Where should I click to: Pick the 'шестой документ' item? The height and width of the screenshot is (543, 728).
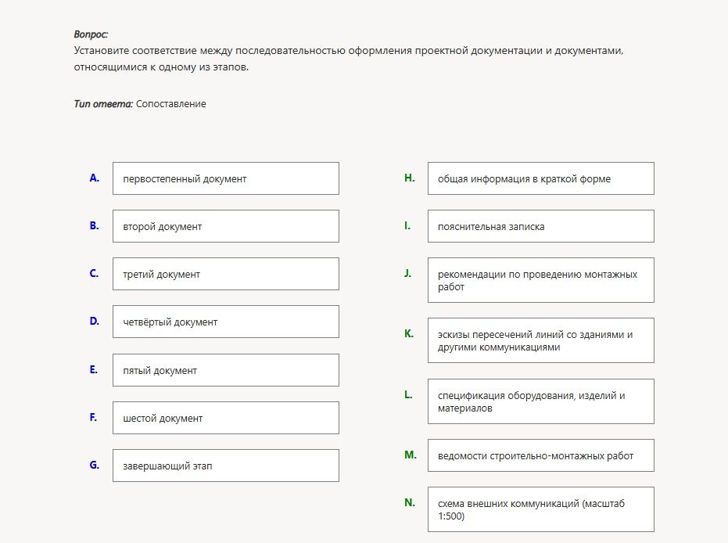coord(226,418)
